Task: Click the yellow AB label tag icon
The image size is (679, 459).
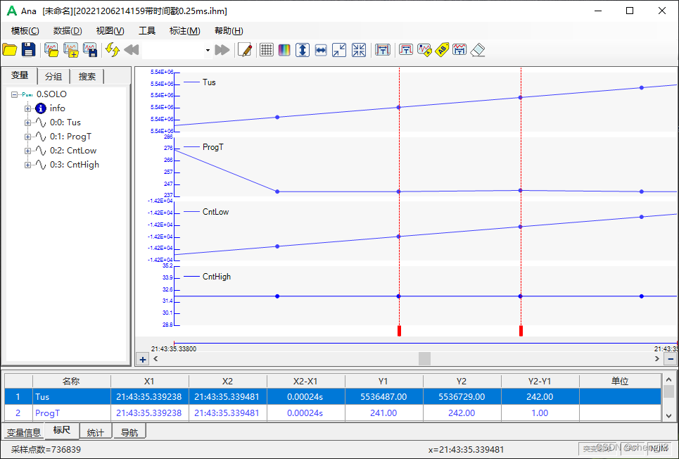Action: [442, 50]
